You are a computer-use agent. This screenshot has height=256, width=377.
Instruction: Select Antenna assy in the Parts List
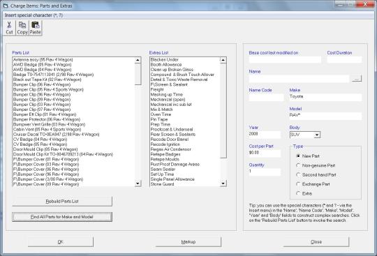click(43, 59)
